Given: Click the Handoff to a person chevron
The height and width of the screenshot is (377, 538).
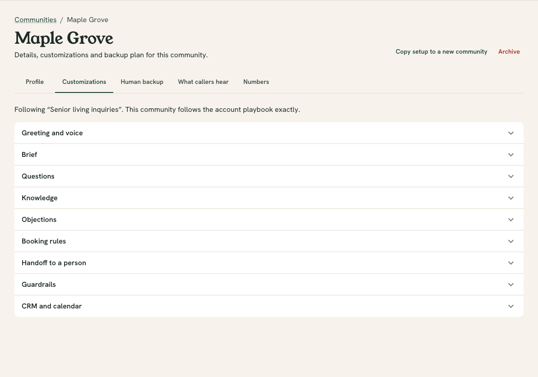Looking at the screenshot, I should coord(511,263).
